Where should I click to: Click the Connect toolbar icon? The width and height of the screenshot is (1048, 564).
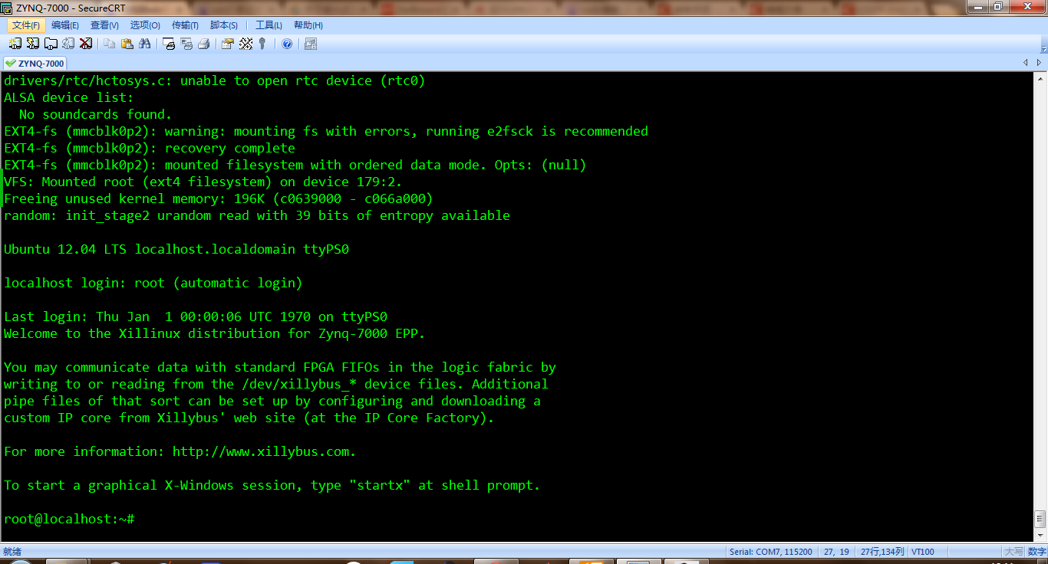click(x=15, y=44)
